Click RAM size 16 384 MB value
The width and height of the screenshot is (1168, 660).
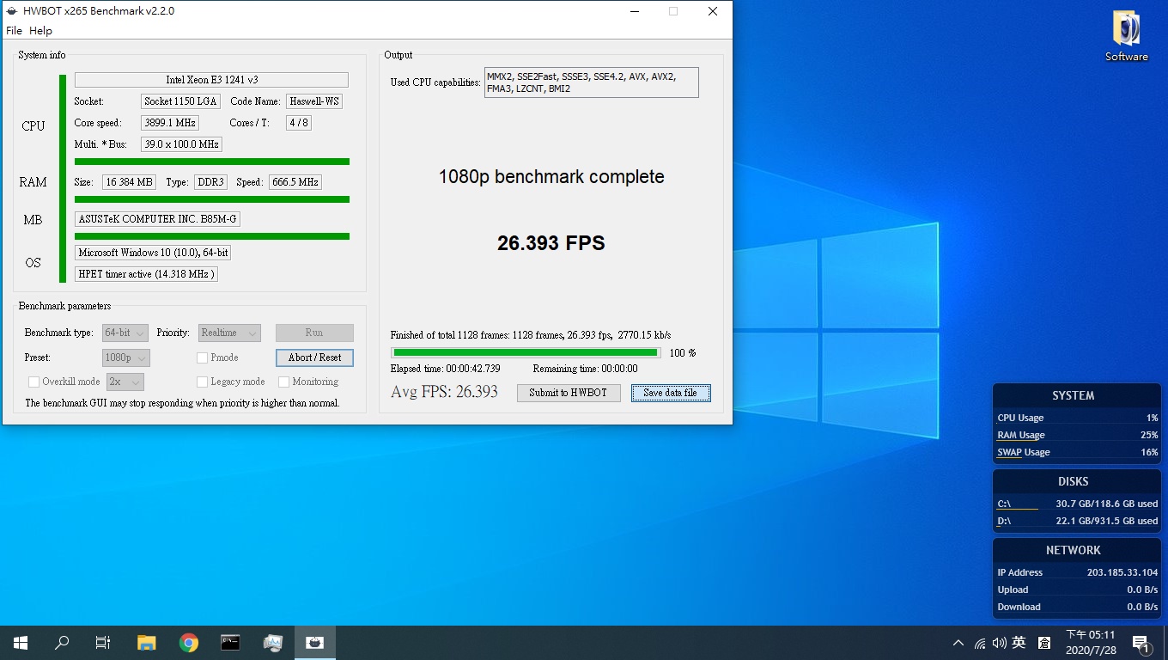click(x=129, y=182)
